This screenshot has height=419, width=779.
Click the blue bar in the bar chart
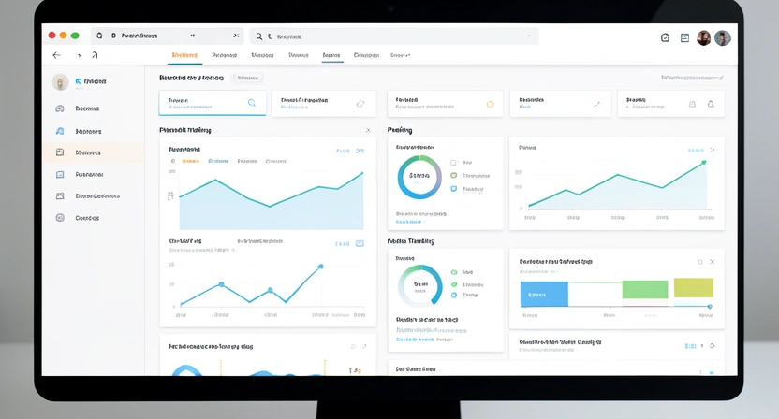tap(544, 294)
